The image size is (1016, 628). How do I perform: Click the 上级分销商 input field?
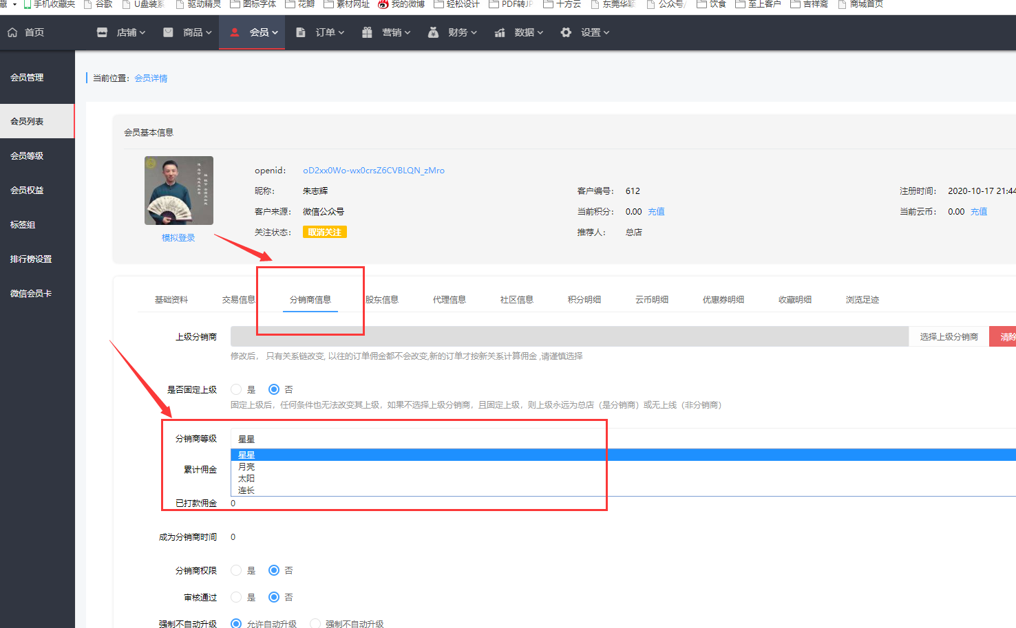[569, 336]
